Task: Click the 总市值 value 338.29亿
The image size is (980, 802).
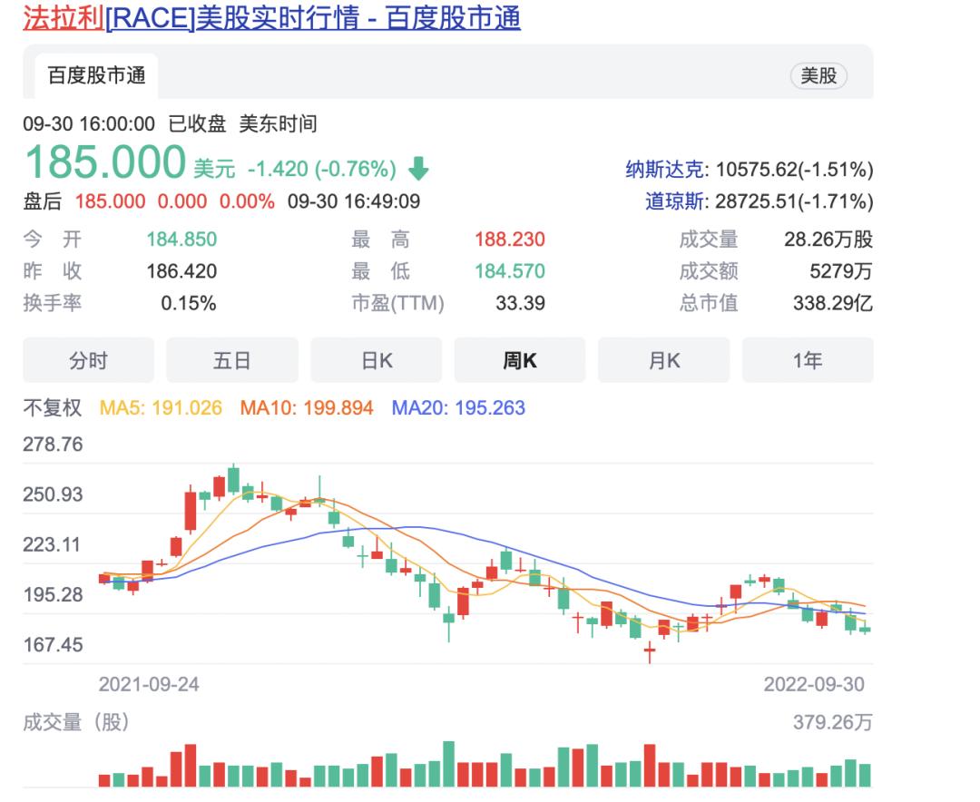Action: 832,303
